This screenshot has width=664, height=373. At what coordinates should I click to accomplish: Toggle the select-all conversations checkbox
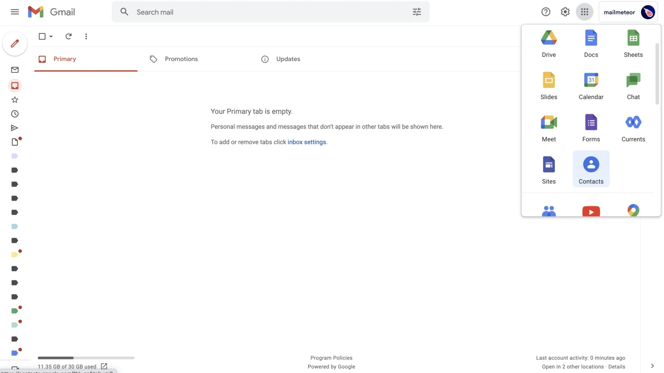point(42,37)
